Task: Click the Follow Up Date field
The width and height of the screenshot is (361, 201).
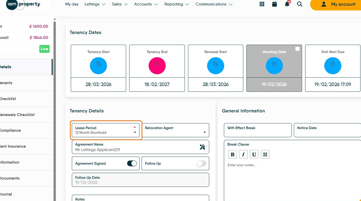Action: (141, 180)
